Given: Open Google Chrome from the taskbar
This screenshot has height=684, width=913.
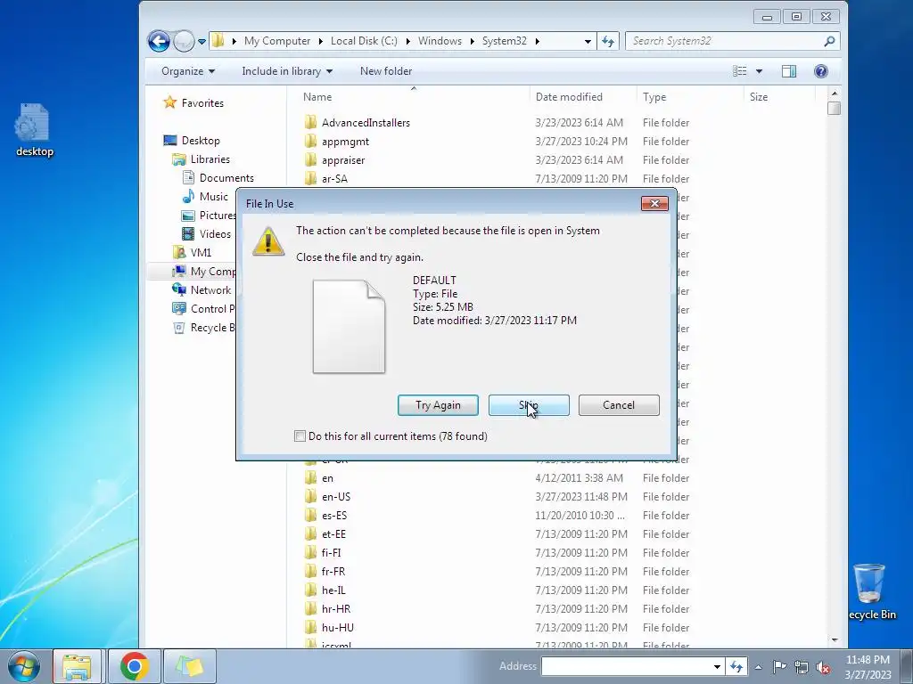Looking at the screenshot, I should coord(135,666).
